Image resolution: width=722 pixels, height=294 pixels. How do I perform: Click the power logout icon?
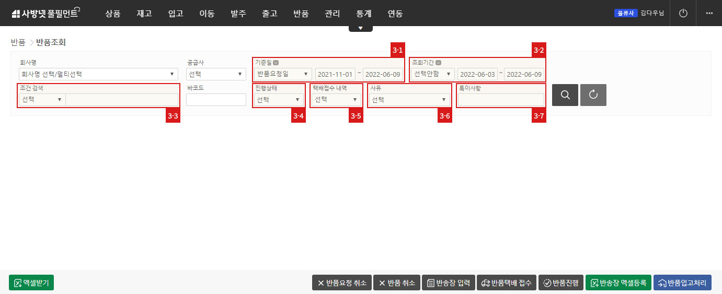tap(683, 13)
